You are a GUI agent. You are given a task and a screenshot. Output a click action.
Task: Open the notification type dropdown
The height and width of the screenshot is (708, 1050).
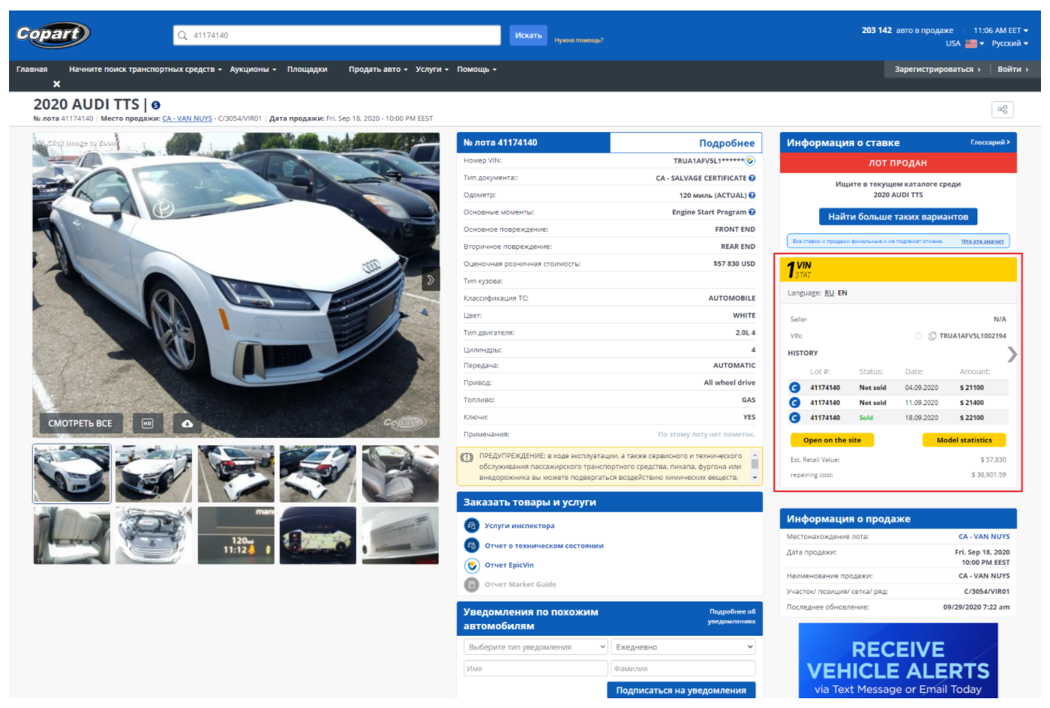click(535, 647)
